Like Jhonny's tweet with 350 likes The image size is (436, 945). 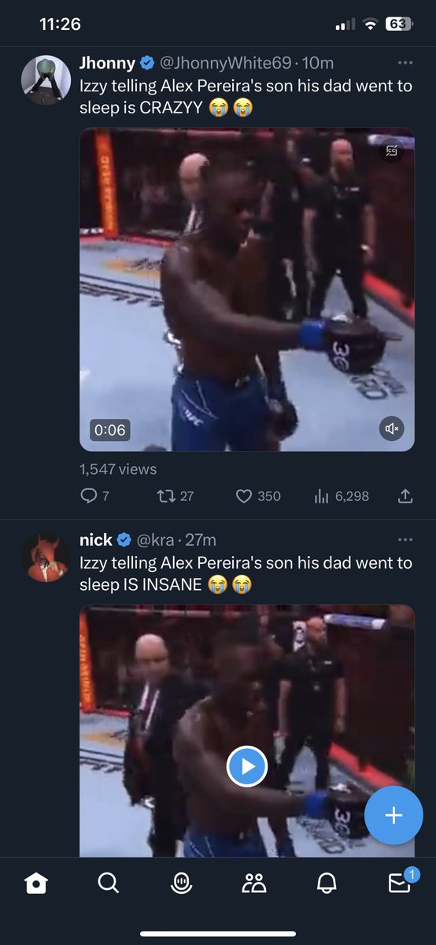point(244,496)
